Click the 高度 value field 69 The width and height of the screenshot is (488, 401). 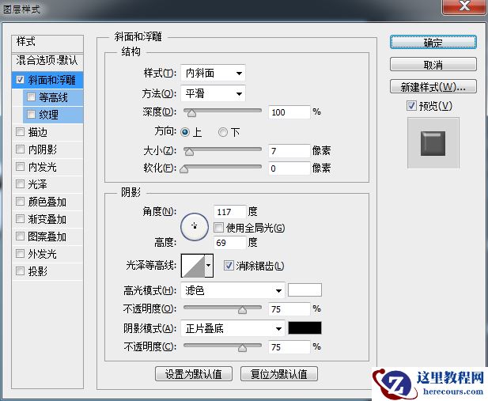pos(230,243)
